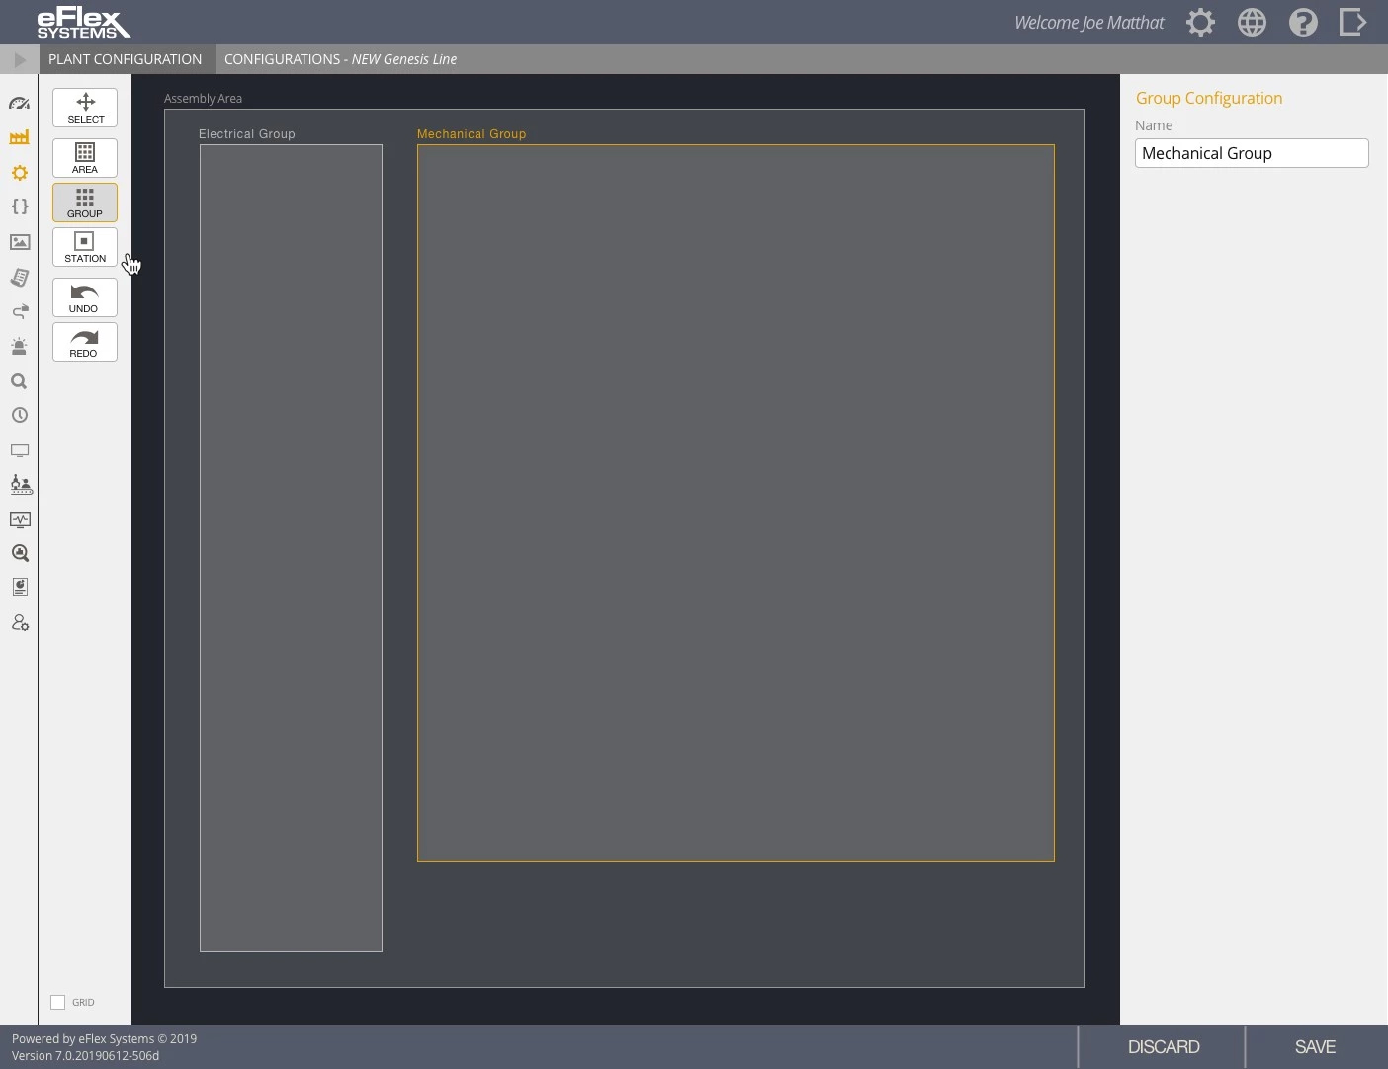Viewport: 1388px width, 1069px height.
Task: Save the group configuration changes
Action: (x=1315, y=1046)
